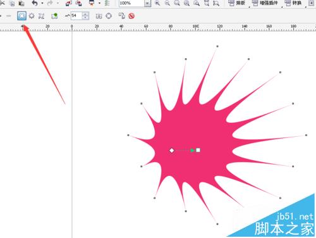Screen dimensions: 316x238
Task: Click the application launcher icon
Action: coord(92,3)
